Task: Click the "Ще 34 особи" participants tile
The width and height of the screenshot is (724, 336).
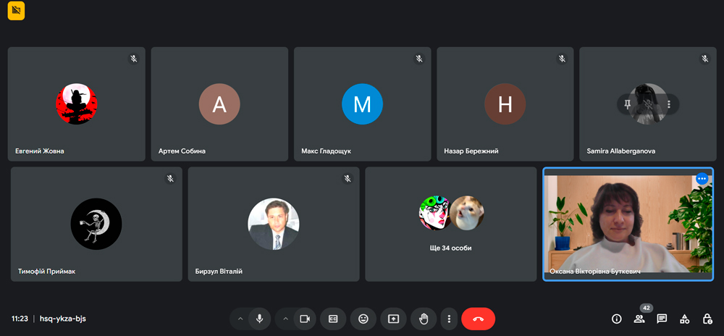Action: (450, 224)
